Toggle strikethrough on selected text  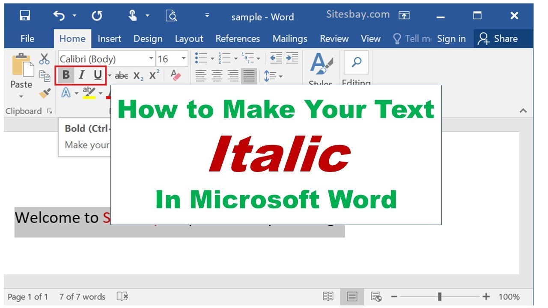[122, 76]
